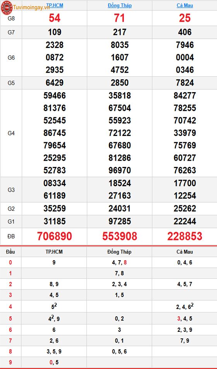Viewport: 217px width, 369px height.
Task: Click G5 number 2850
Action: click(x=120, y=83)
